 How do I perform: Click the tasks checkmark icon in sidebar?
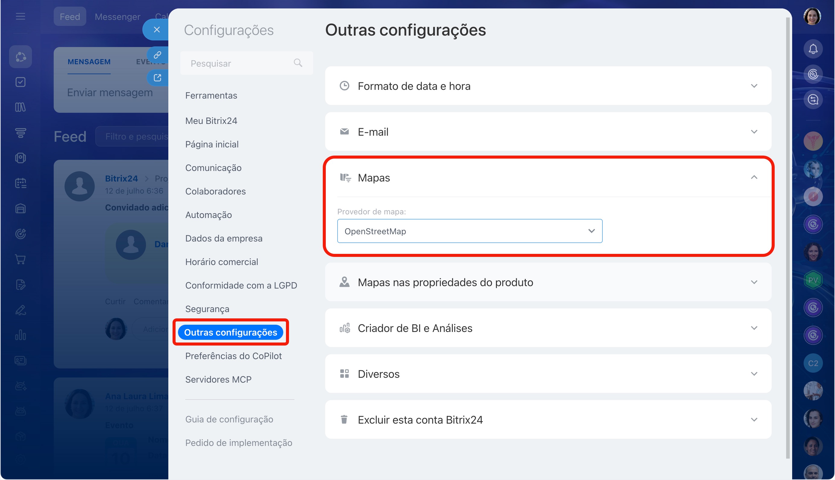point(21,82)
